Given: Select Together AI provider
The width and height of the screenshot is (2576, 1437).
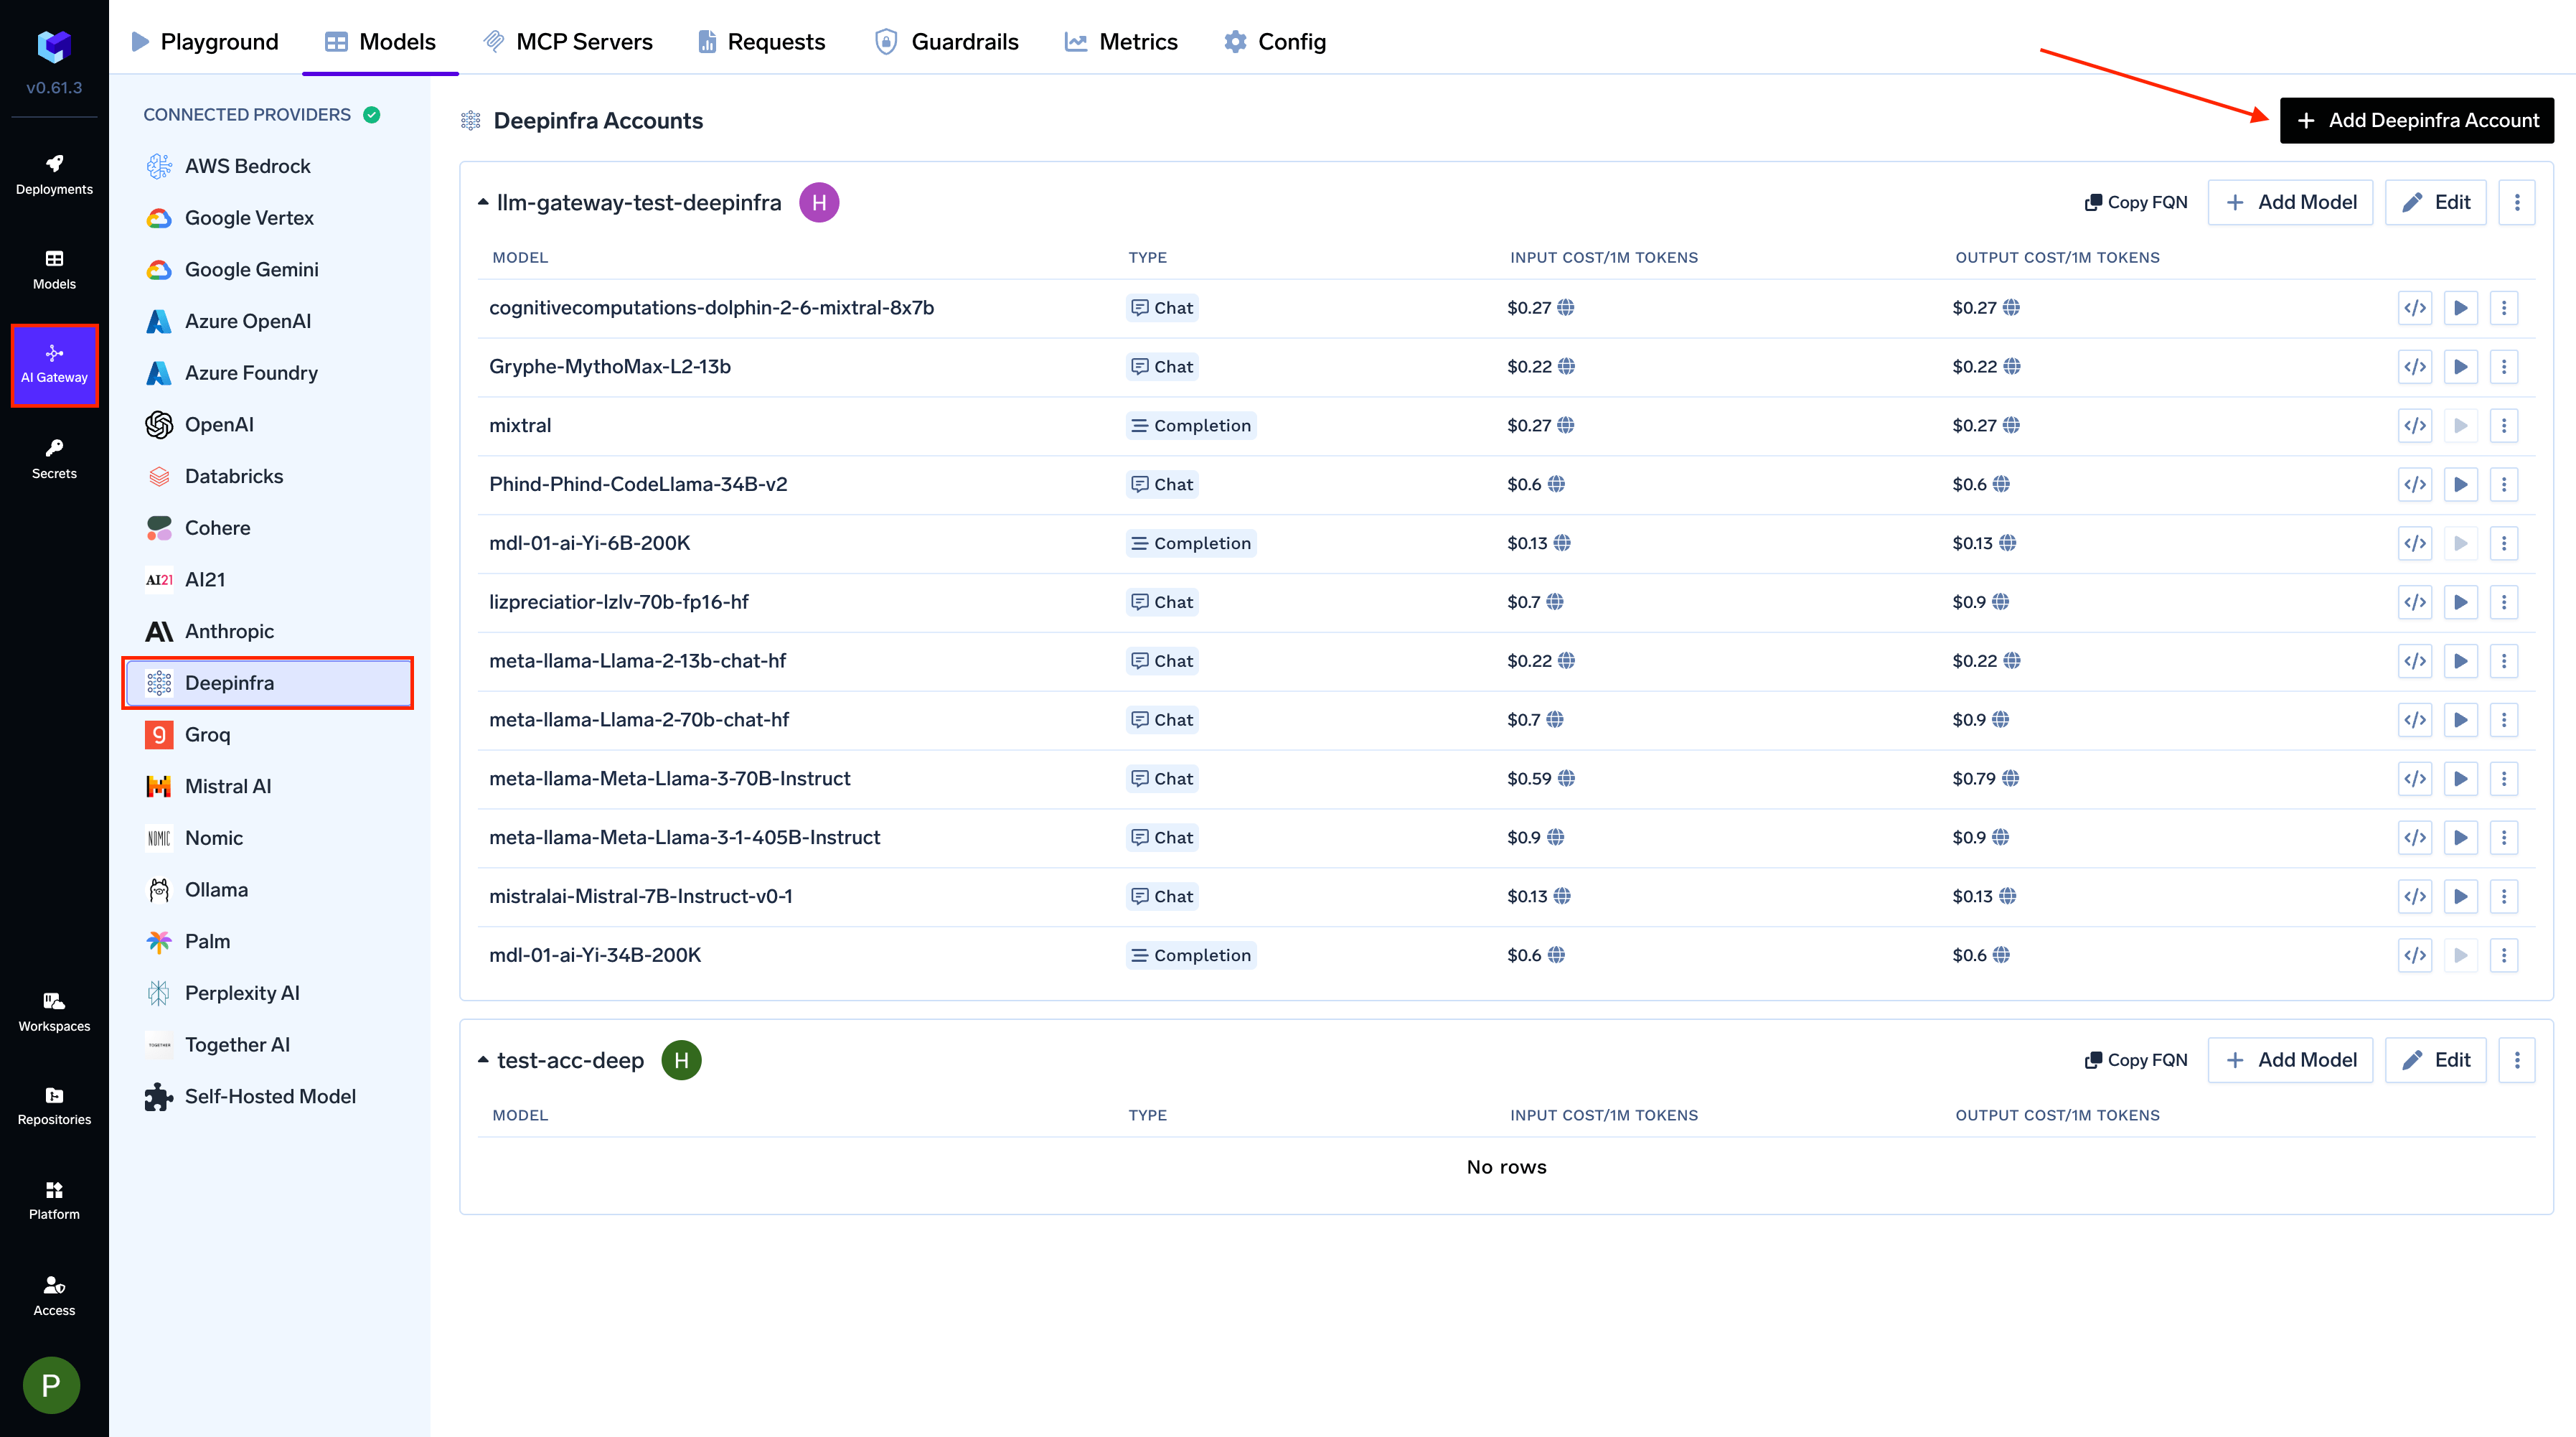Looking at the screenshot, I should pyautogui.click(x=269, y=1045).
